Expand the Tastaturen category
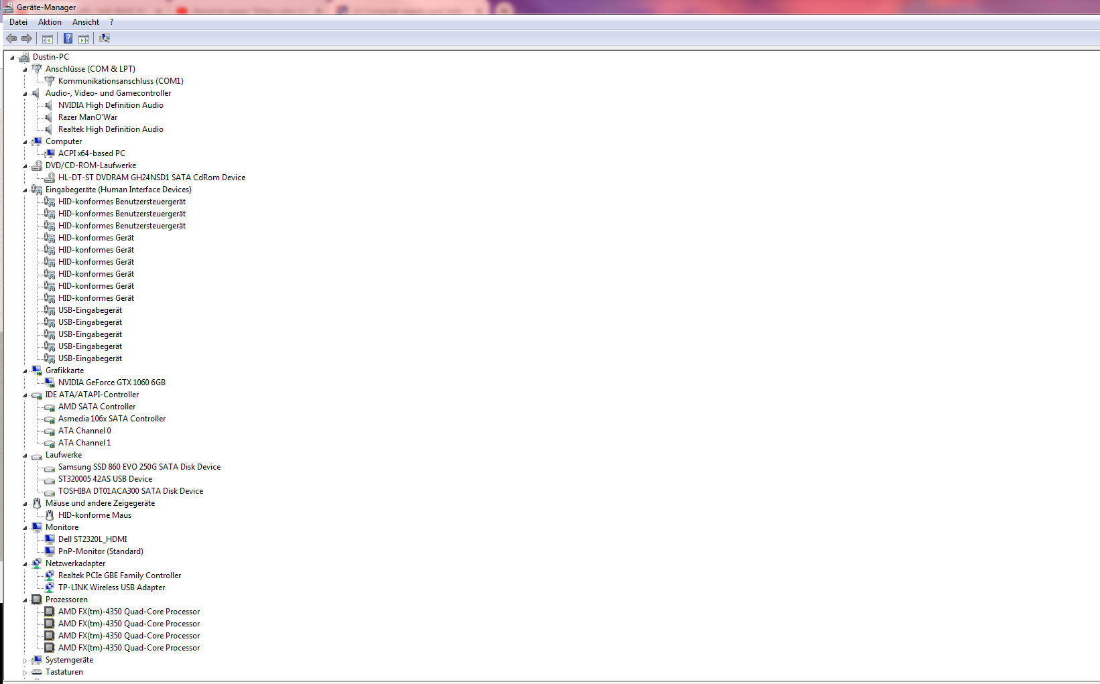 [25, 673]
